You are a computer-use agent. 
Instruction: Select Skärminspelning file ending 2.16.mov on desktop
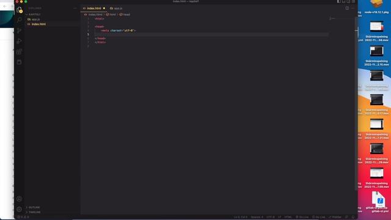(376, 56)
